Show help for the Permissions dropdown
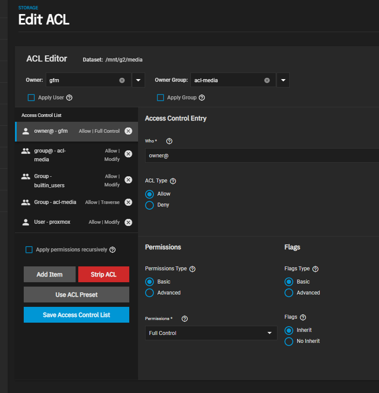This screenshot has width=379, height=393. [x=185, y=319]
